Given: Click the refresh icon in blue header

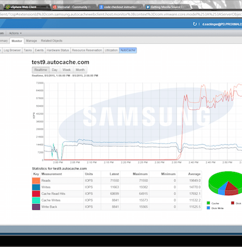Looking at the screenshot, I should (x=195, y=24).
